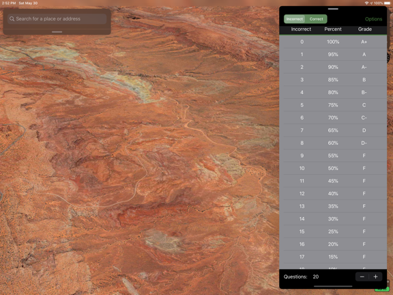This screenshot has height=295, width=393.
Task: Click the magnifying glass search icon
Action: [x=12, y=19]
